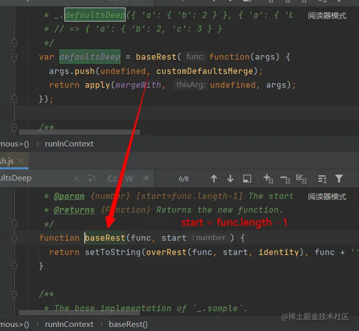Click the highlighted defaultsDeep variable declaration
The width and height of the screenshot is (359, 331).
pos(90,57)
